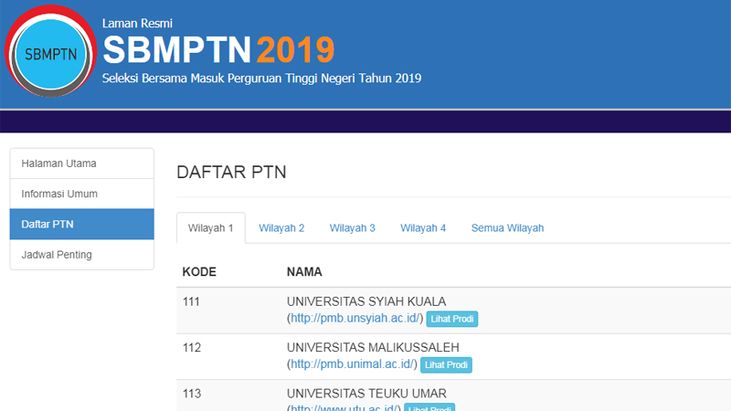Visit the pmb.unimal.ac.id link
Screen dimensions: 731x411
[x=353, y=364]
